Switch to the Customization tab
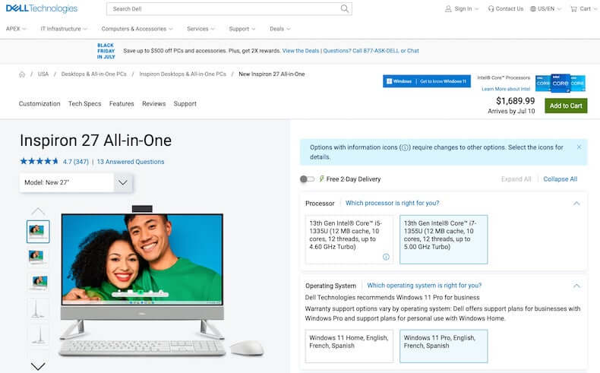600x373 pixels. click(x=39, y=103)
